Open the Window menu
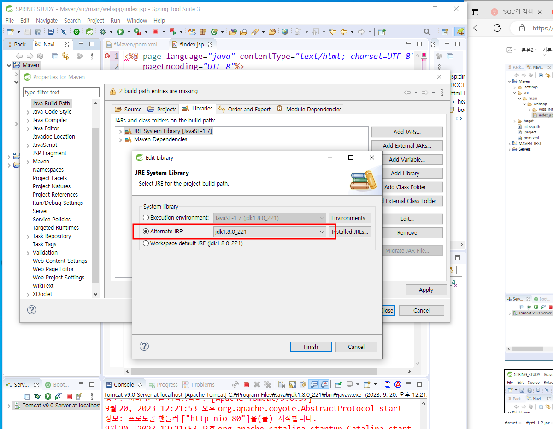The width and height of the screenshot is (553, 429). click(137, 20)
